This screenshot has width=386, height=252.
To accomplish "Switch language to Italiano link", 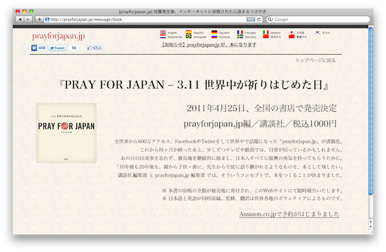I will [275, 33].
